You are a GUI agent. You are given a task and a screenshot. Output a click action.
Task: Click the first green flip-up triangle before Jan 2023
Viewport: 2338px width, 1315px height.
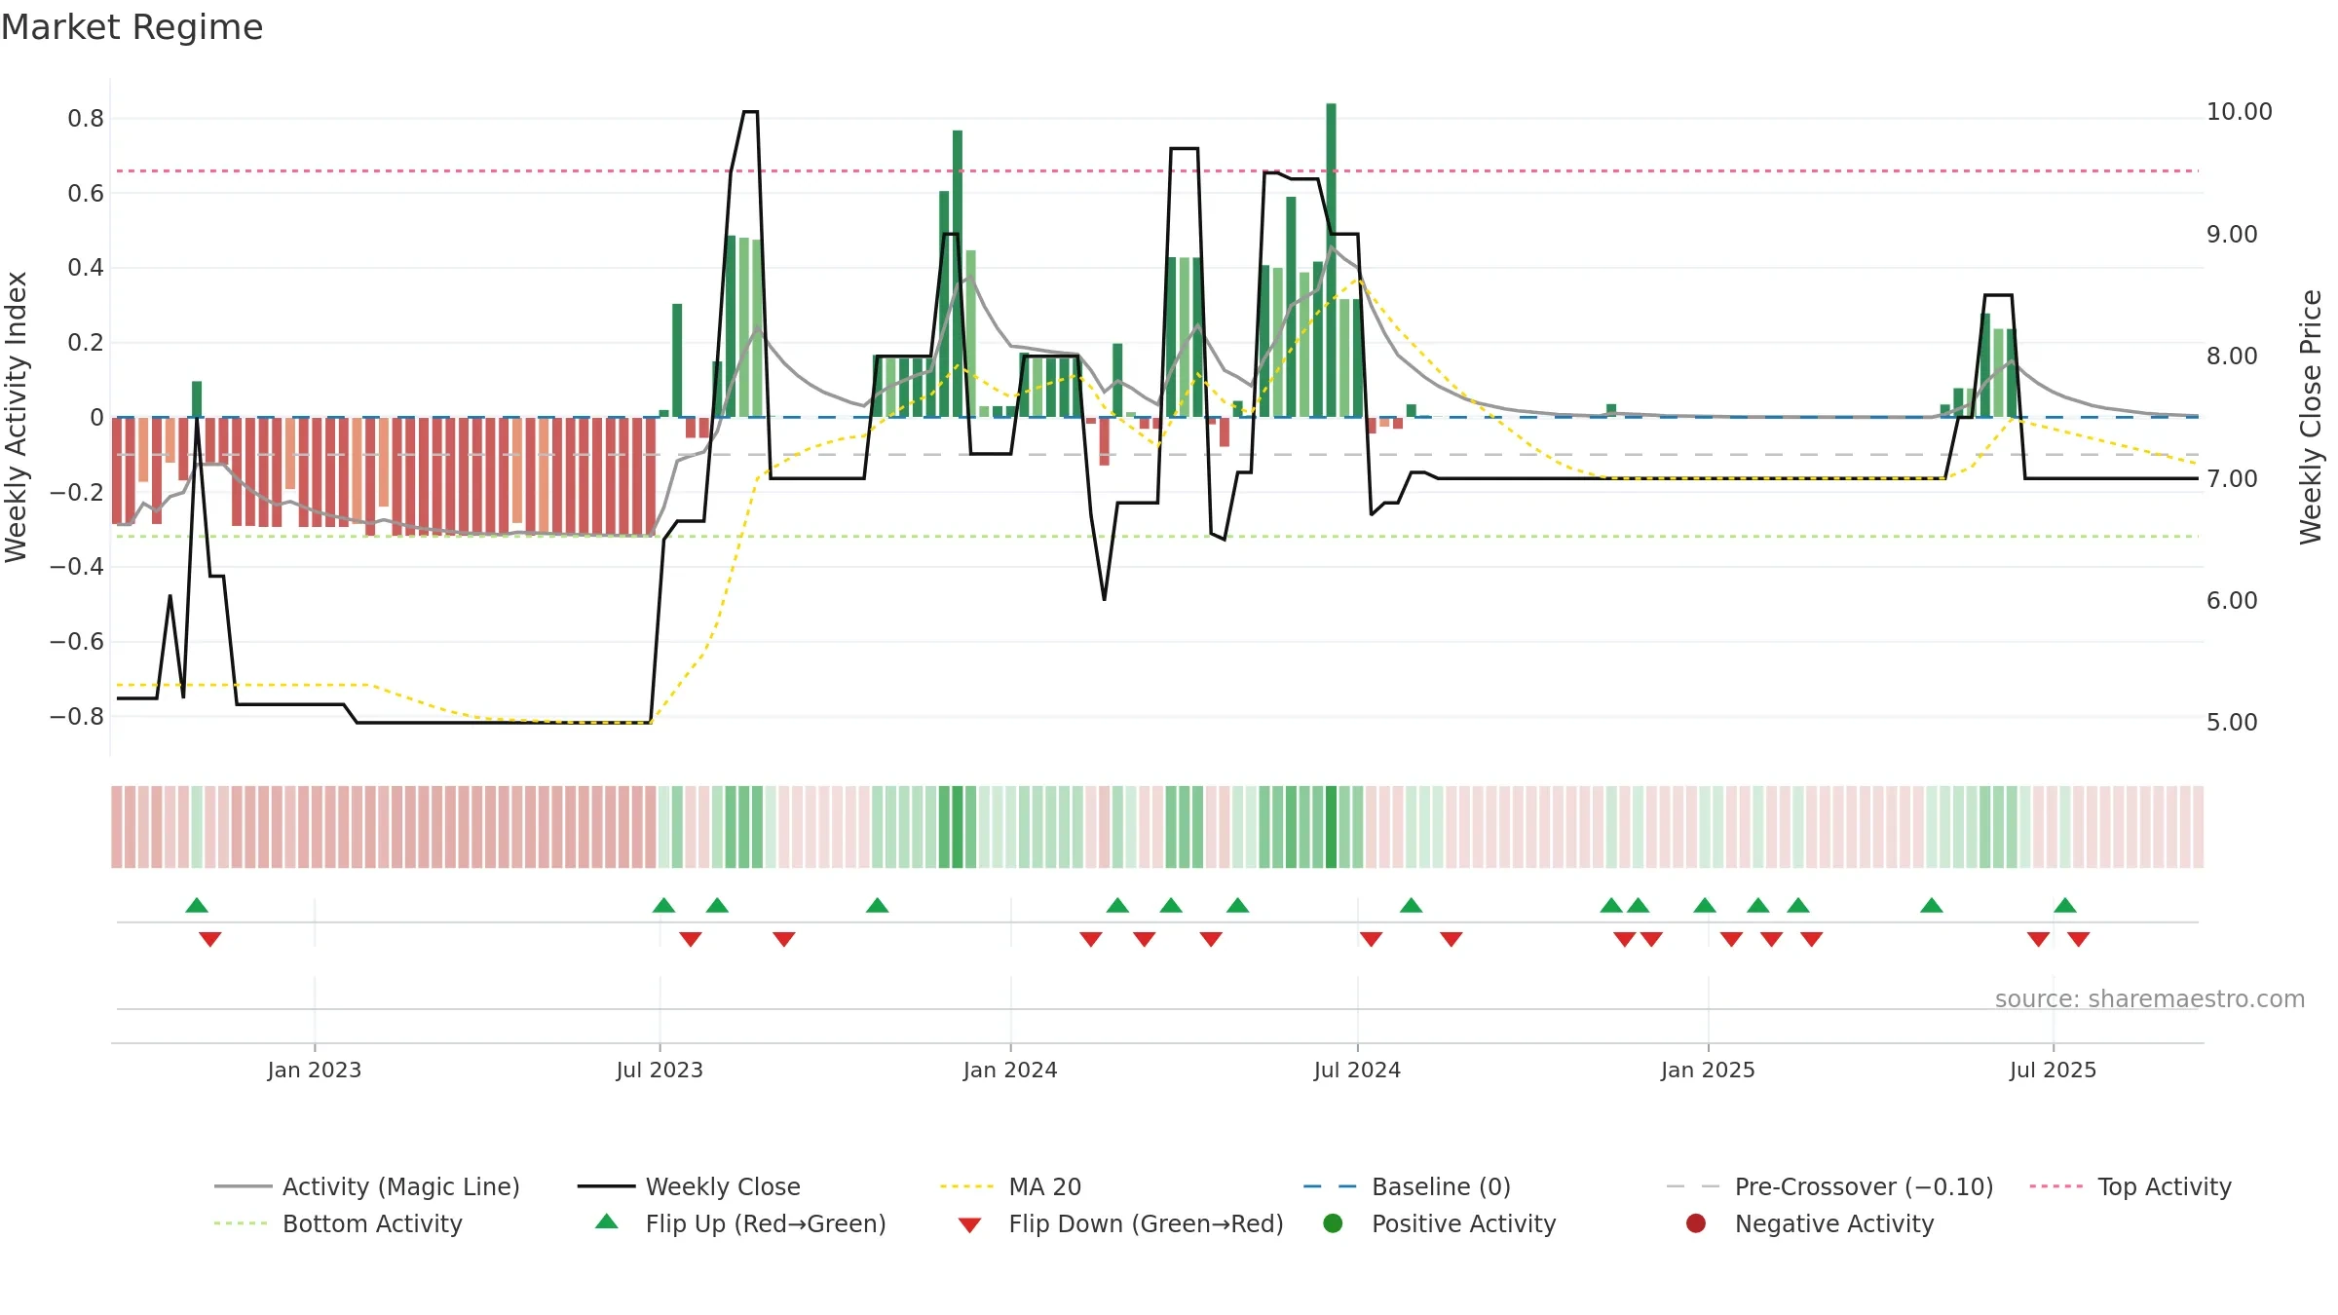tap(197, 905)
